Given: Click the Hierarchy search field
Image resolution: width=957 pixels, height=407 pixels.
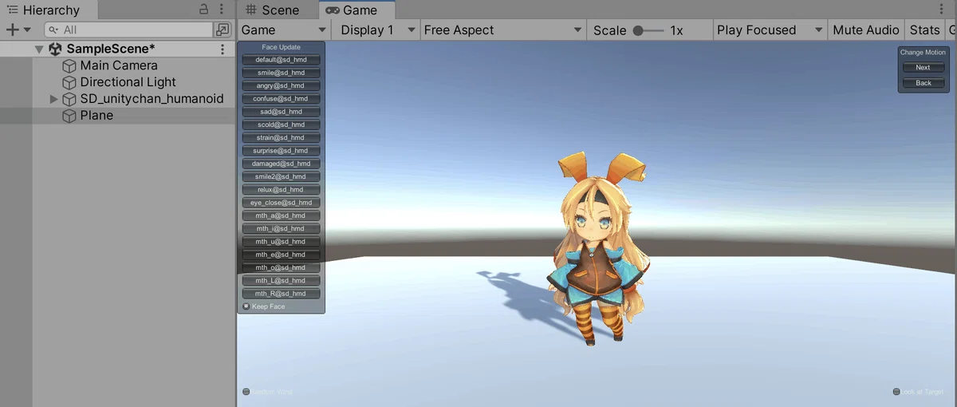Looking at the screenshot, I should pyautogui.click(x=128, y=30).
